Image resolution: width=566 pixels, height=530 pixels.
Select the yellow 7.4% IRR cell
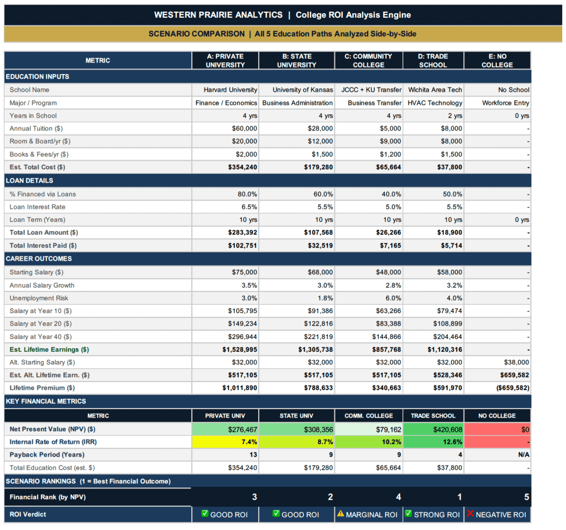(225, 442)
